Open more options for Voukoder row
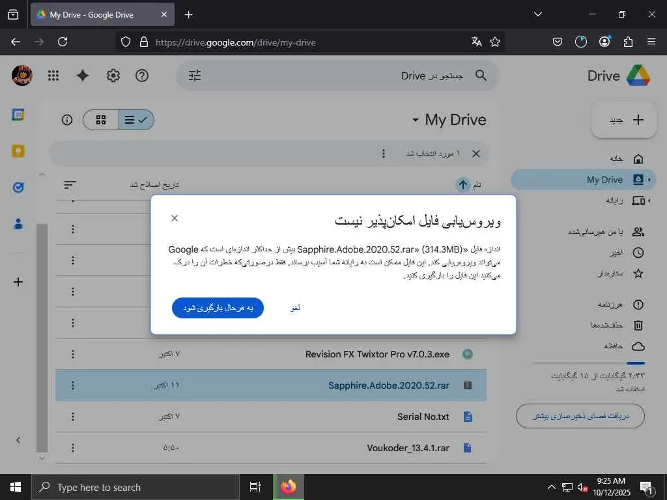 73,448
